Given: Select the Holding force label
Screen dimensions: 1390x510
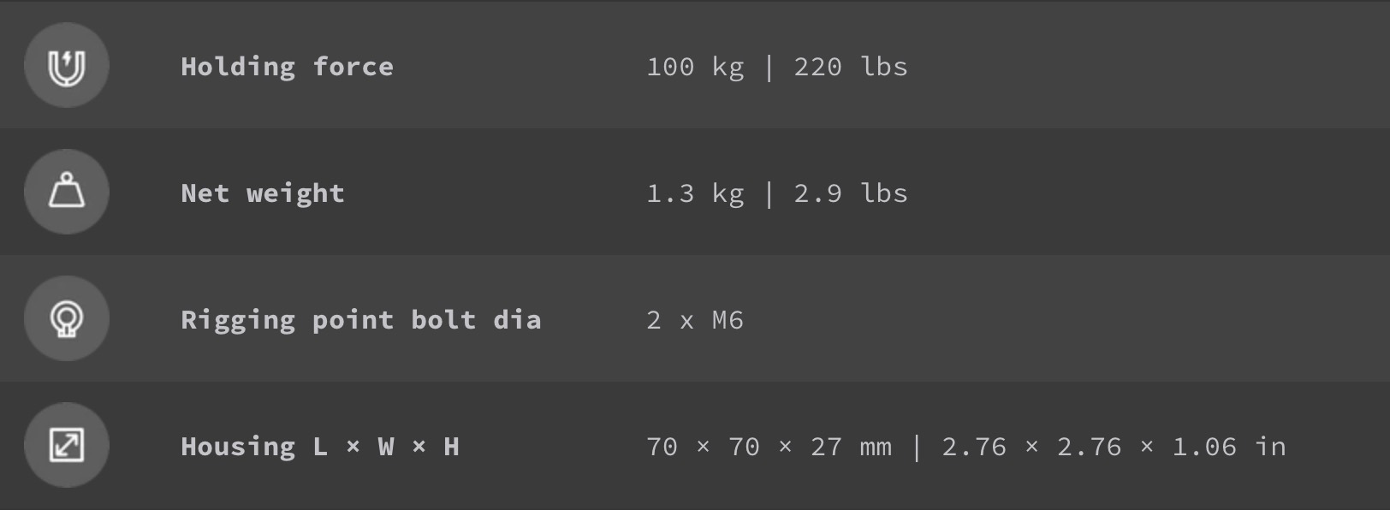Looking at the screenshot, I should tap(288, 67).
